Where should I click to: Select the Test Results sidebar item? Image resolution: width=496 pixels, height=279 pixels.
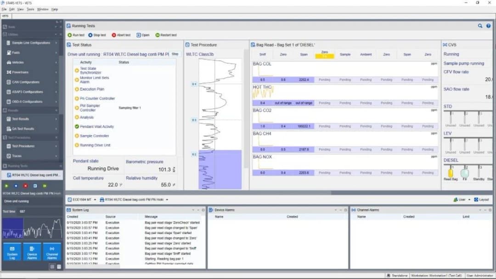32,119
